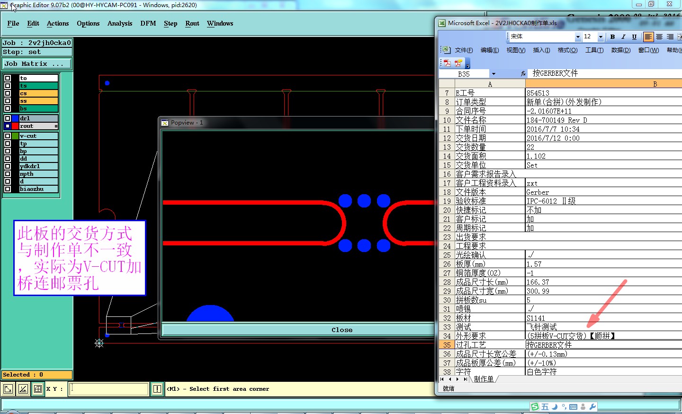Click the red color swatch of rout layer

pos(15,126)
